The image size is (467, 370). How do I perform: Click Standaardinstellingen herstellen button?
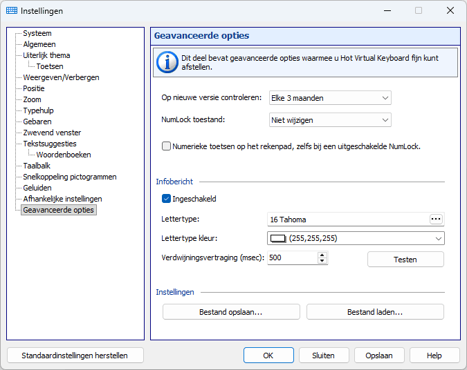point(75,356)
